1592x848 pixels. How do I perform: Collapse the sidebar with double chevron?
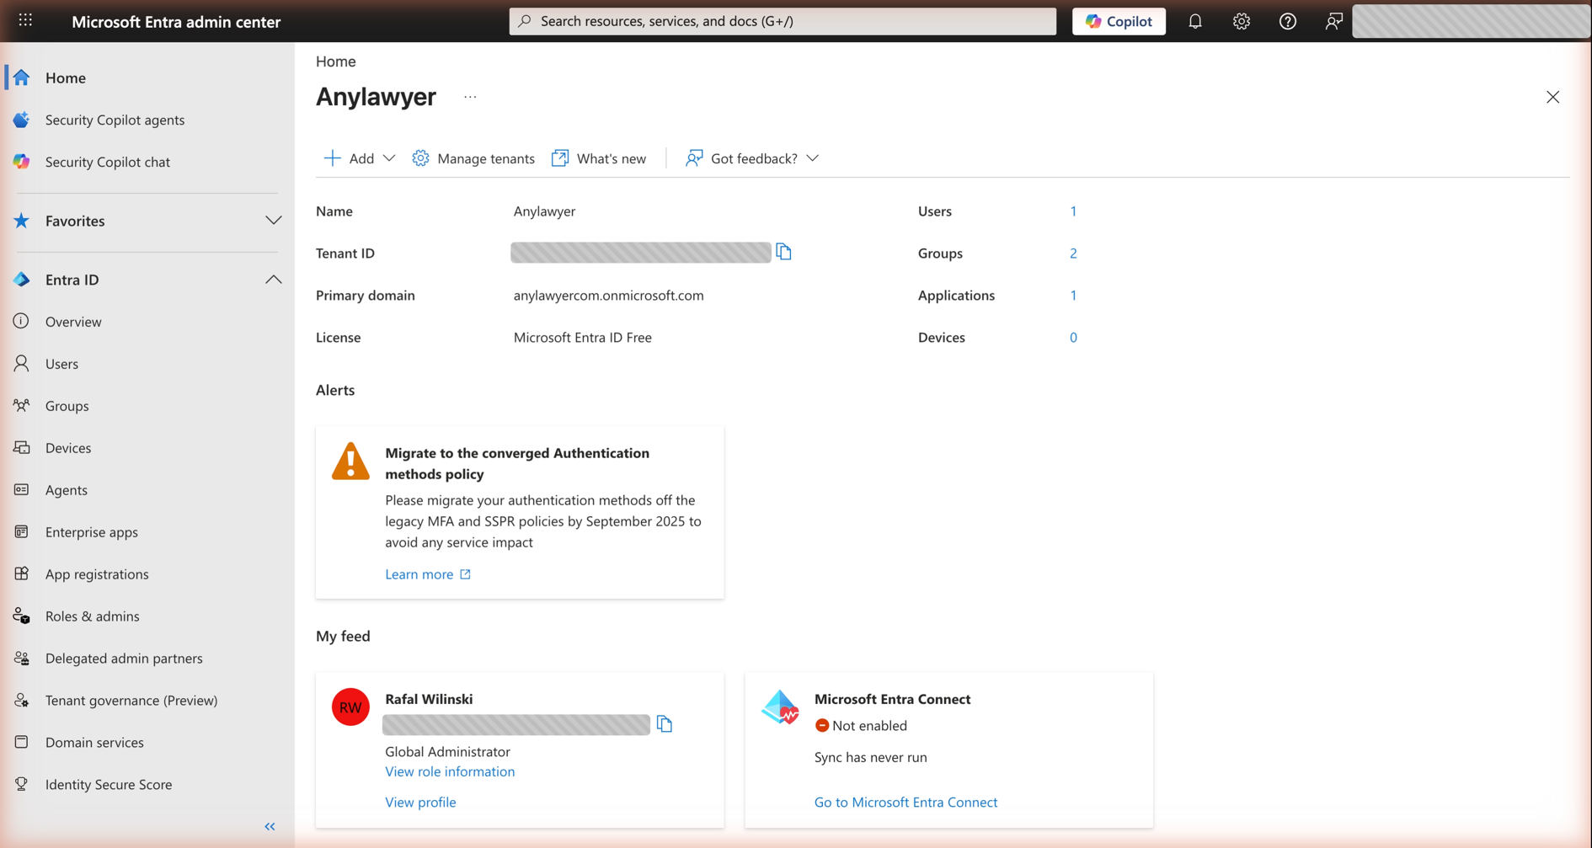coord(270,827)
